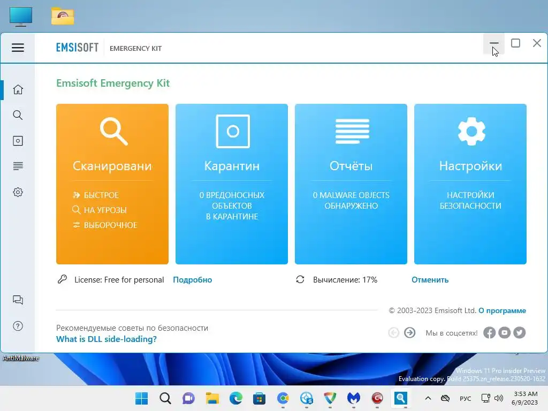This screenshot has width=548, height=411.
Task: Open This PC desktop icon
Action: click(21, 17)
